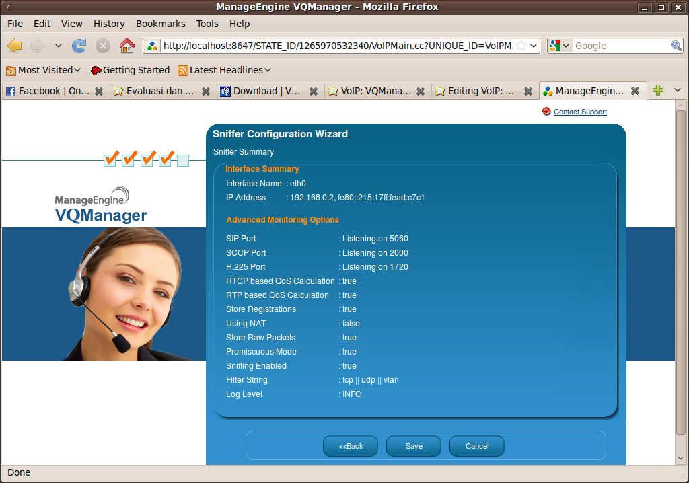Click the headset operator photo
689x483 pixels.
[x=125, y=293]
